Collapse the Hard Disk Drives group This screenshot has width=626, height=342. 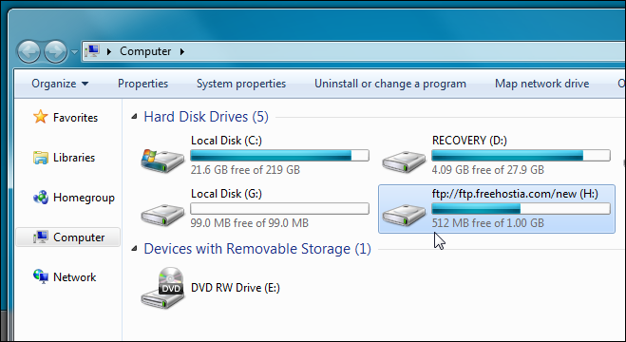click(x=135, y=117)
